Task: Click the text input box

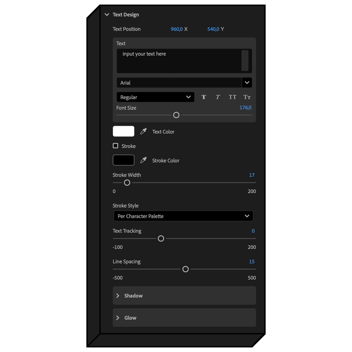Action: pyautogui.click(x=179, y=61)
